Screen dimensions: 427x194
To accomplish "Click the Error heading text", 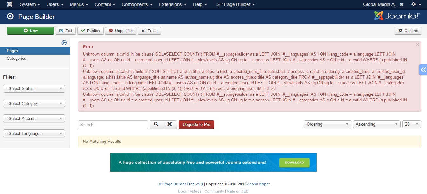I will (88, 47).
